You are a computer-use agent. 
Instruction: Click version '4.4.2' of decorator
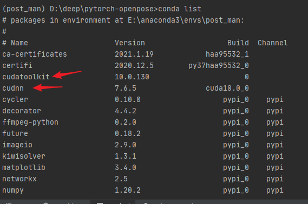(x=126, y=111)
